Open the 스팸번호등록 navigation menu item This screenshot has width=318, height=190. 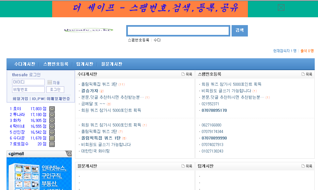[x=56, y=64]
